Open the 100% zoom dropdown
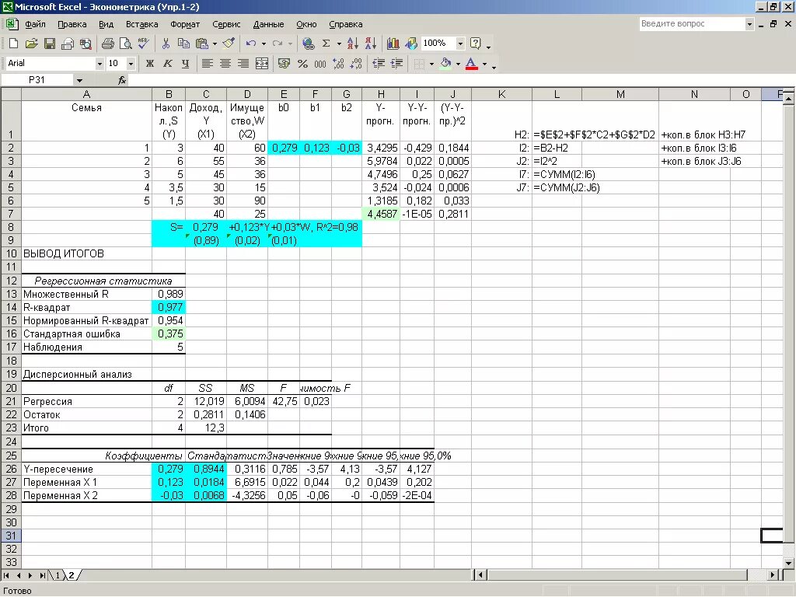Screen dimensions: 796x597 (x=460, y=44)
